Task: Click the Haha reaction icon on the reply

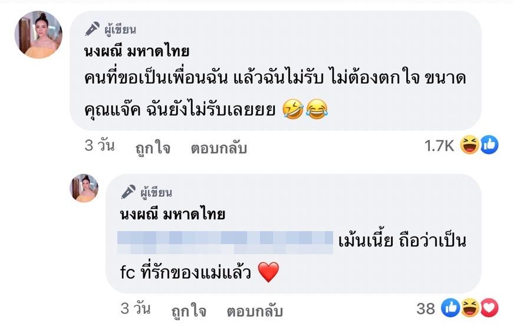Action: (x=470, y=307)
